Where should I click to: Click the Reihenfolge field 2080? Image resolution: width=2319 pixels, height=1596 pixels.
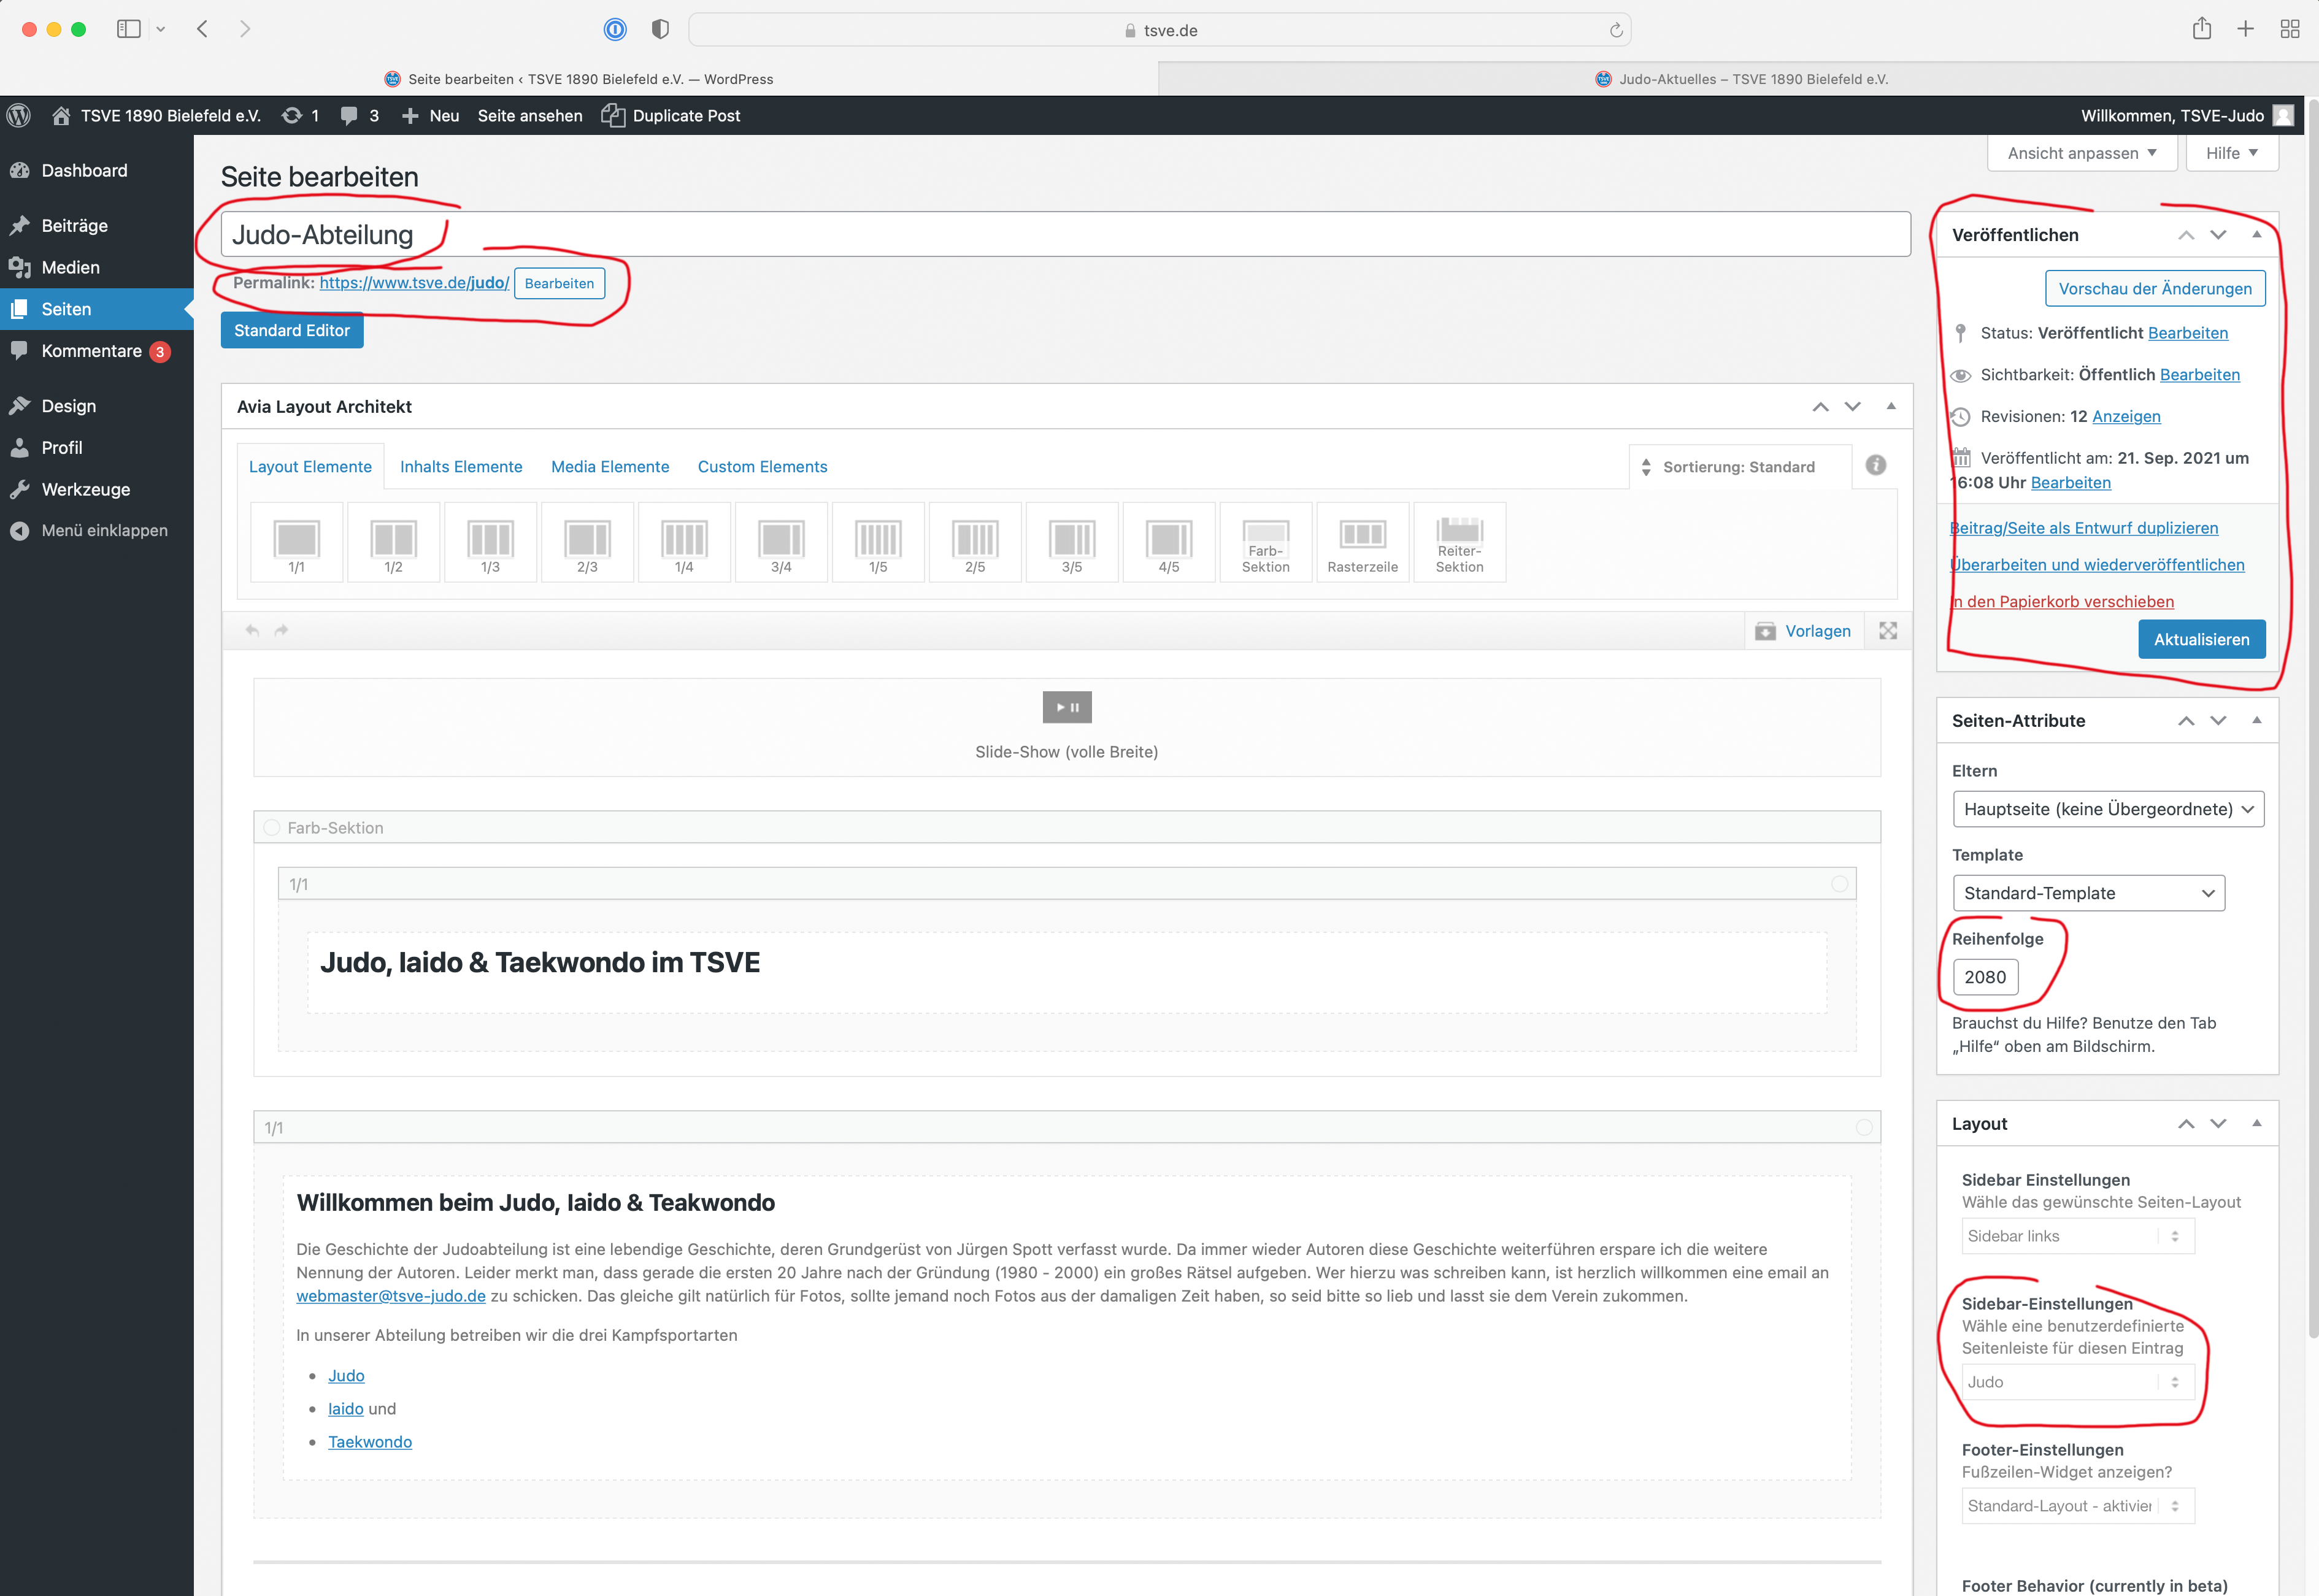pos(1985,977)
